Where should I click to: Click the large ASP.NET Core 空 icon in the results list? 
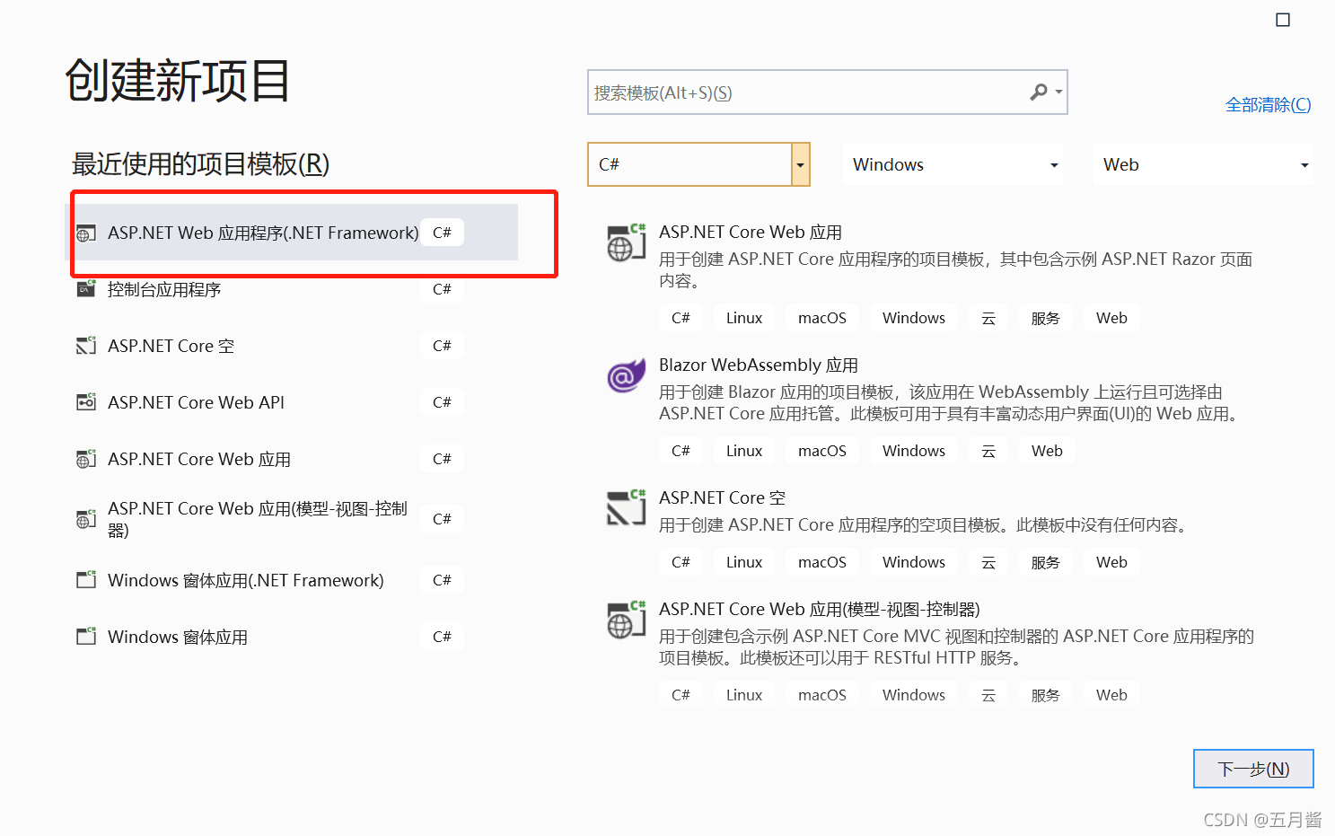626,508
